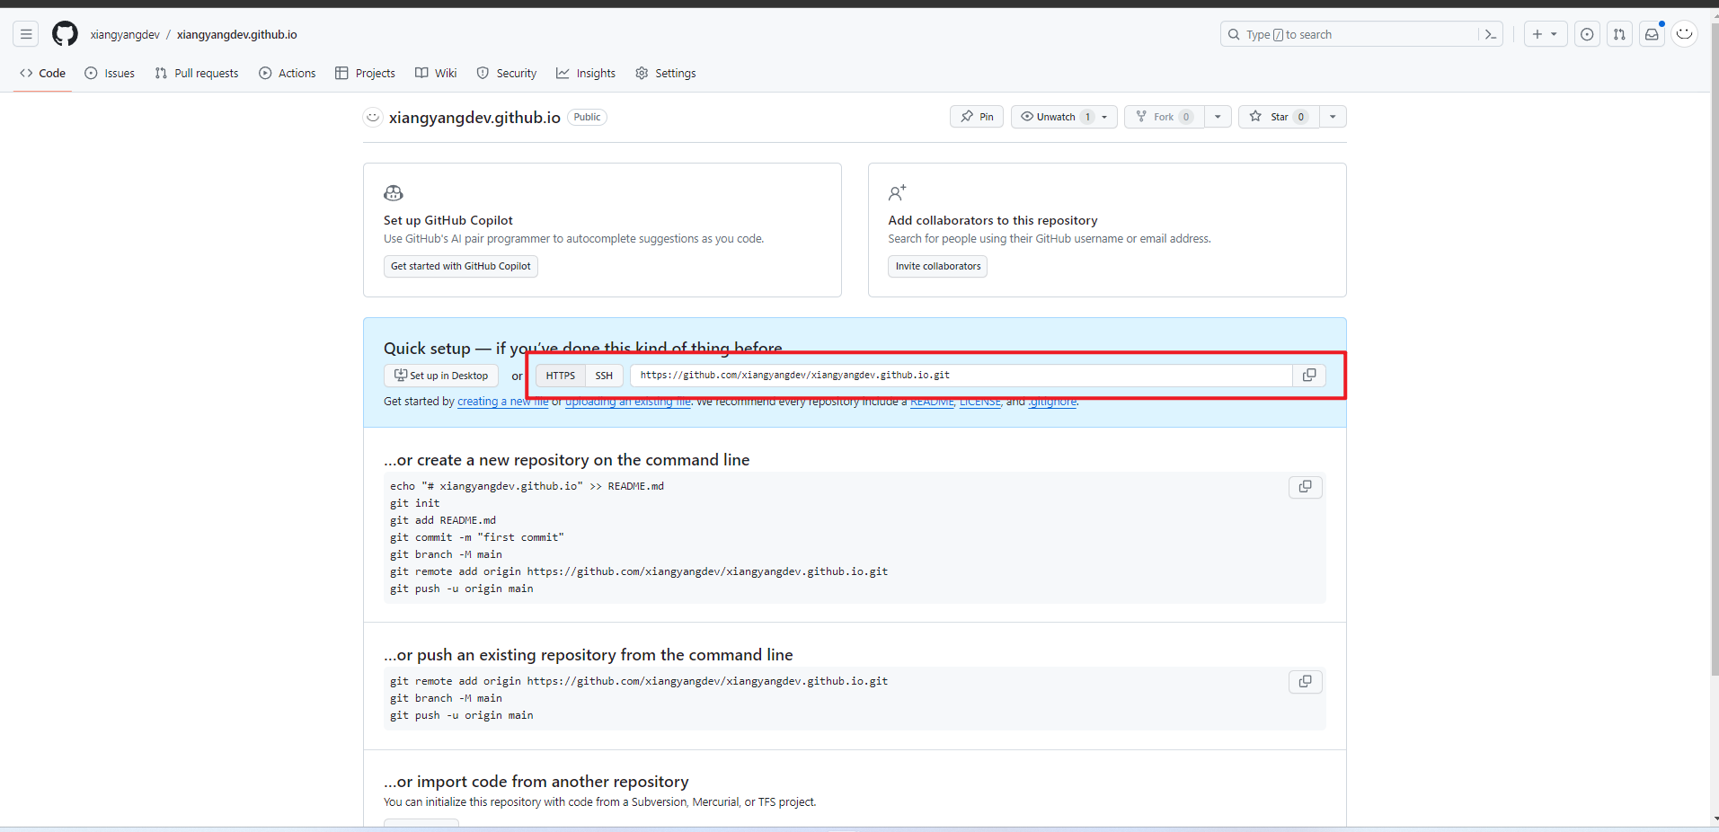Screen dimensions: 1719x832
Task: Expand the Fork options caret
Action: tap(1218, 117)
